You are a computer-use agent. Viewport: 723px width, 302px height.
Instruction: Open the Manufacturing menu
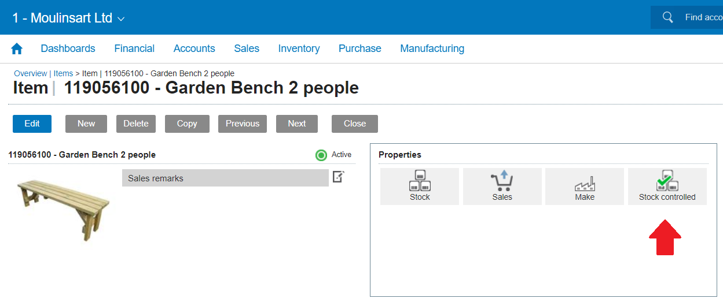tap(432, 49)
